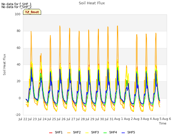Click the y-axis tick label 80

tap(18, 31)
